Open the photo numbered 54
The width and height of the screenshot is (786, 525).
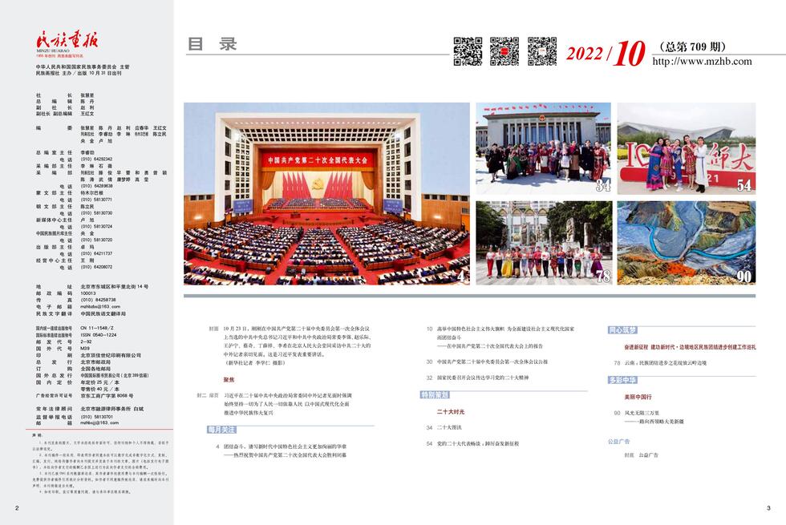pyautogui.click(x=687, y=148)
